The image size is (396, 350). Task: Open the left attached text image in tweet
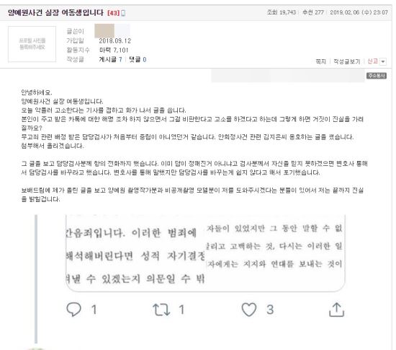[135, 252]
